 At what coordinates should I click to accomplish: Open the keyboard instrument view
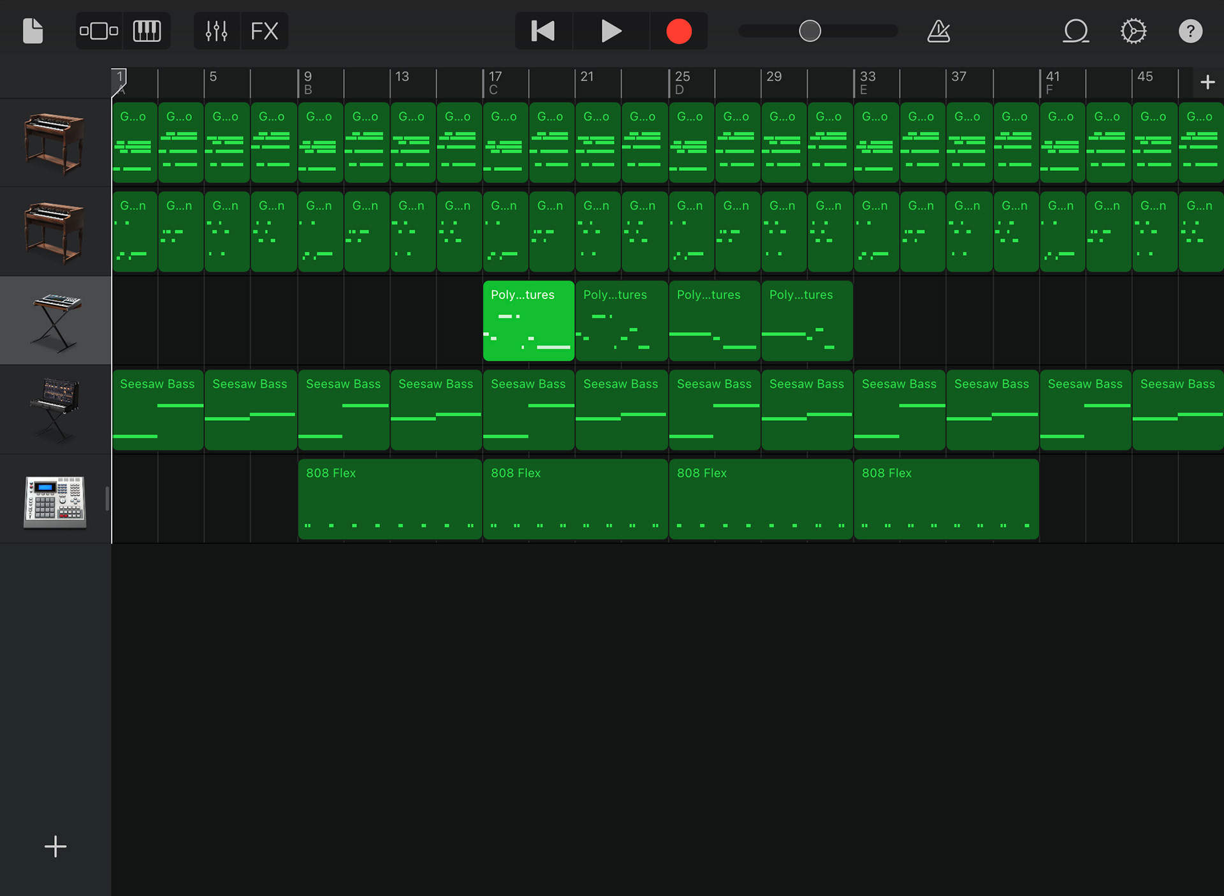click(x=147, y=31)
